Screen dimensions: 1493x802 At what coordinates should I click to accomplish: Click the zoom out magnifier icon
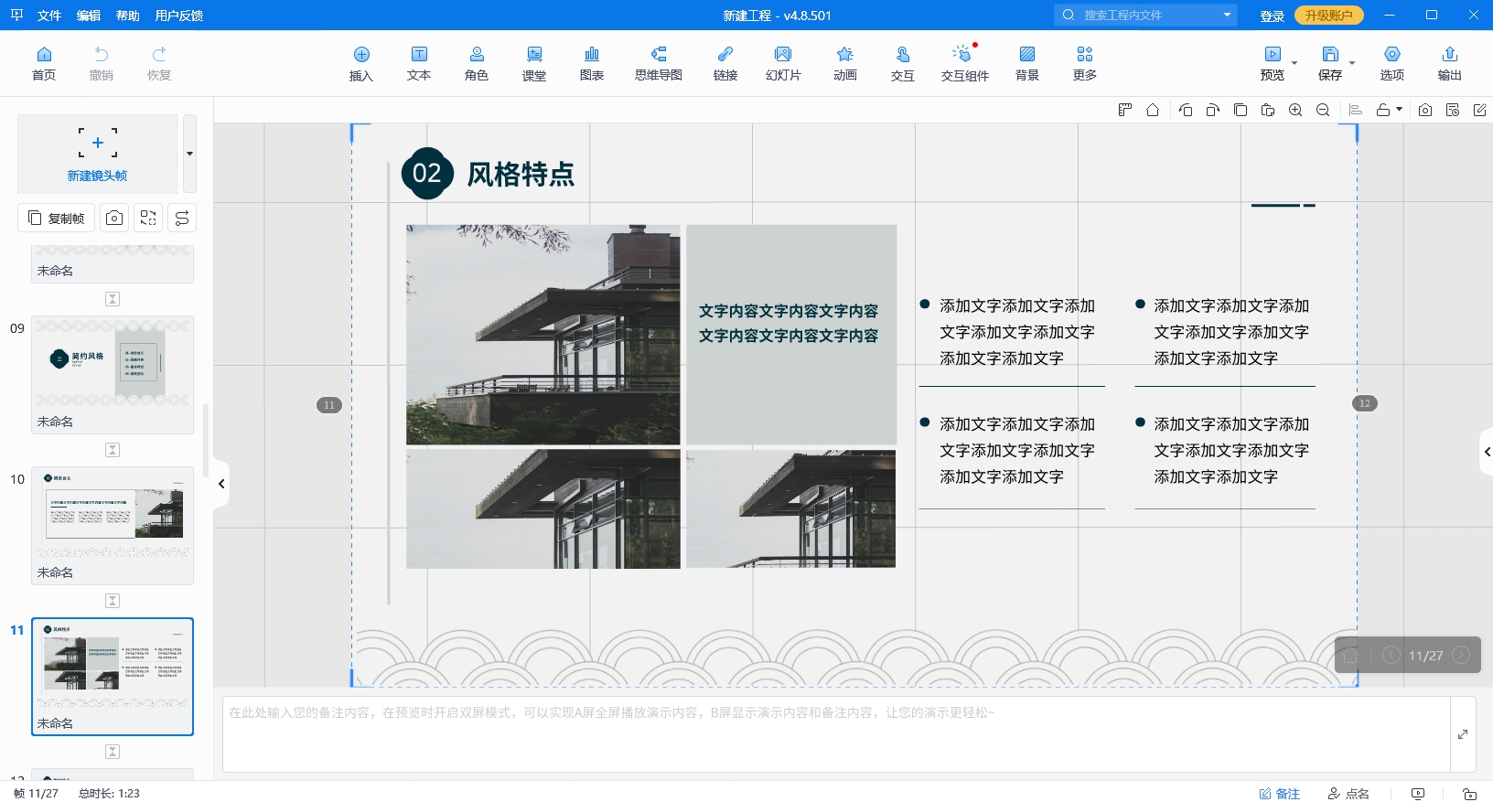[1323, 110]
